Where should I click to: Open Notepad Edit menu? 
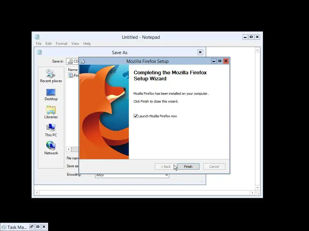49,44
